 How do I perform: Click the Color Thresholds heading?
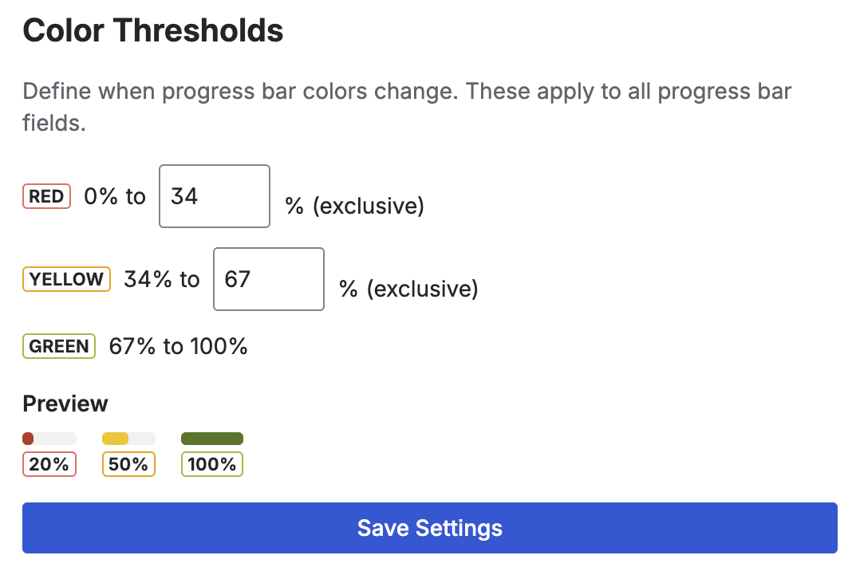point(153,30)
